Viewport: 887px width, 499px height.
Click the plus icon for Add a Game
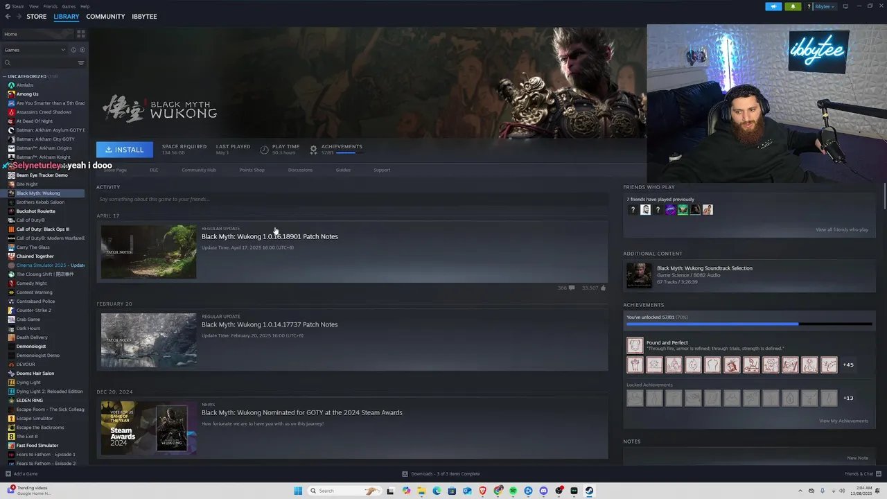[x=8, y=474]
